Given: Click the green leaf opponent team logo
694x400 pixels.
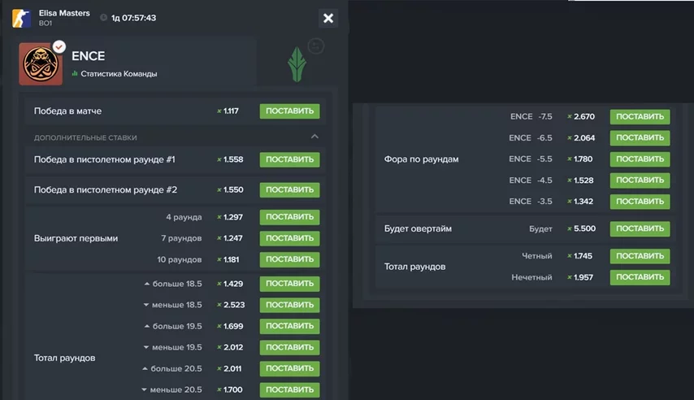Looking at the screenshot, I should pyautogui.click(x=297, y=65).
